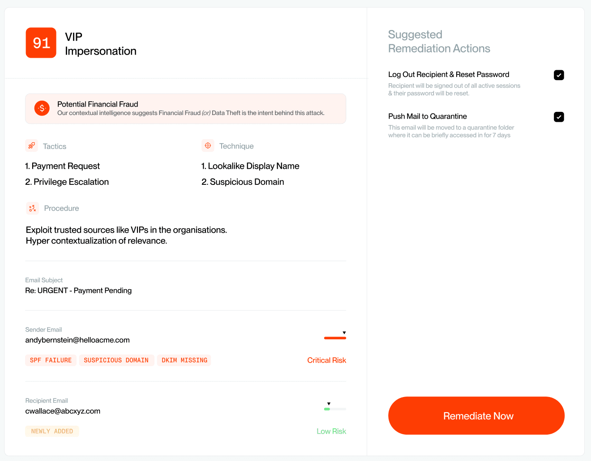This screenshot has width=591, height=461.
Task: Click the green Low Risk bar
Action: coord(327,409)
